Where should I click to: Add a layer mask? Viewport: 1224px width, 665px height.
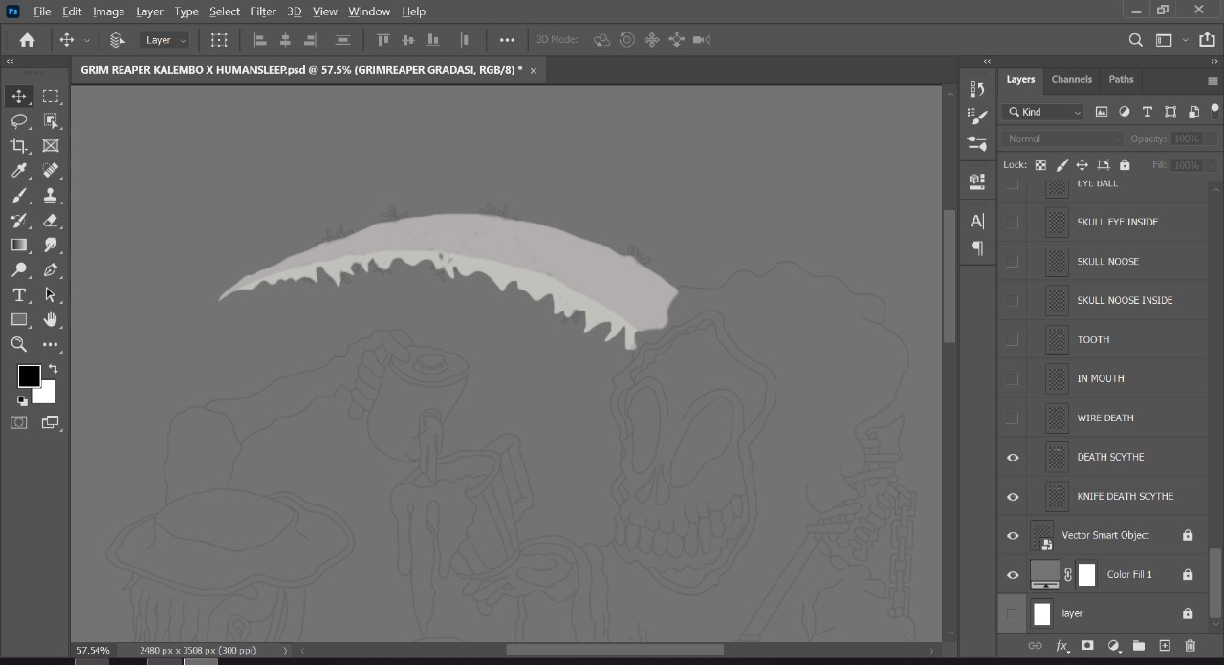(x=1087, y=646)
